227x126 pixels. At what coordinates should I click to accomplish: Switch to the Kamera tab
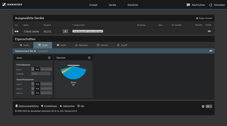point(102,45)
